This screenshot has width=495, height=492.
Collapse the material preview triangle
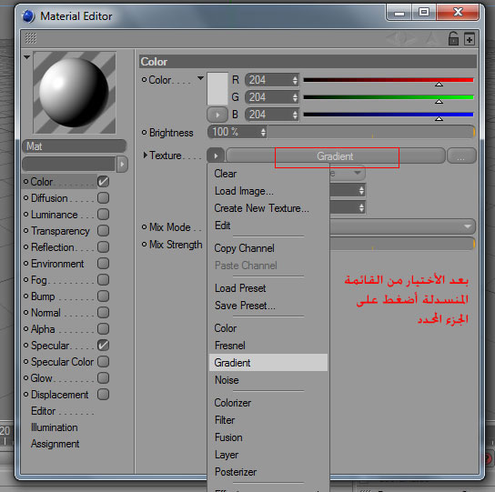(26, 57)
